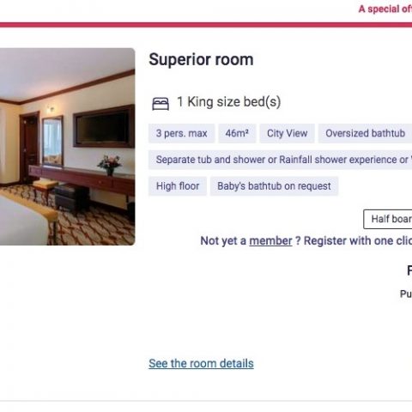Viewport: 412px width, 412px height.
Task: Click the red banner divider bar
Action: coord(206,25)
